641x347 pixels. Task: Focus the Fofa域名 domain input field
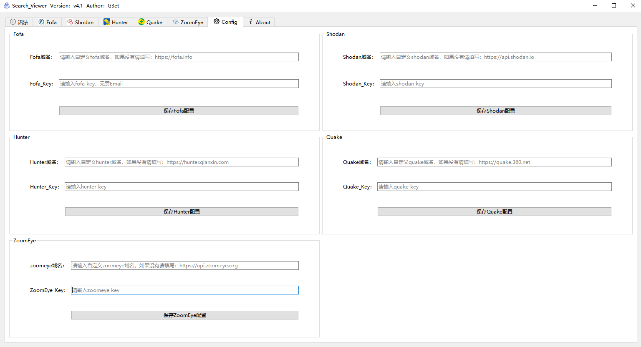pyautogui.click(x=179, y=57)
